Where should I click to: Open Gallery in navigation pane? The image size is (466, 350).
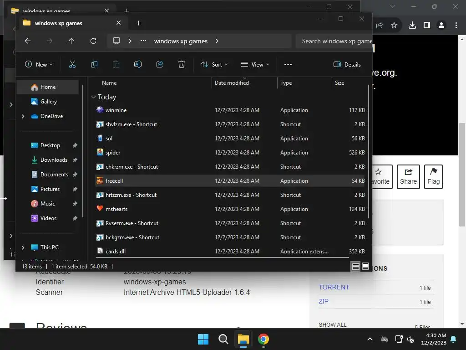pos(47,102)
